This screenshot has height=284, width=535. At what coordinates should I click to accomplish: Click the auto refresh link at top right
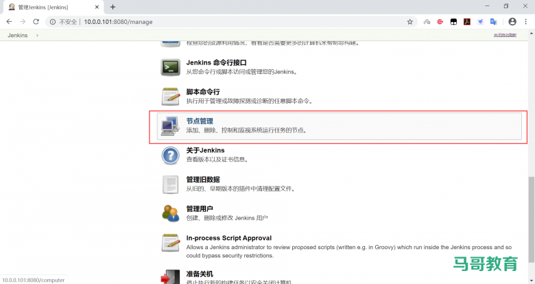pyautogui.click(x=505, y=35)
